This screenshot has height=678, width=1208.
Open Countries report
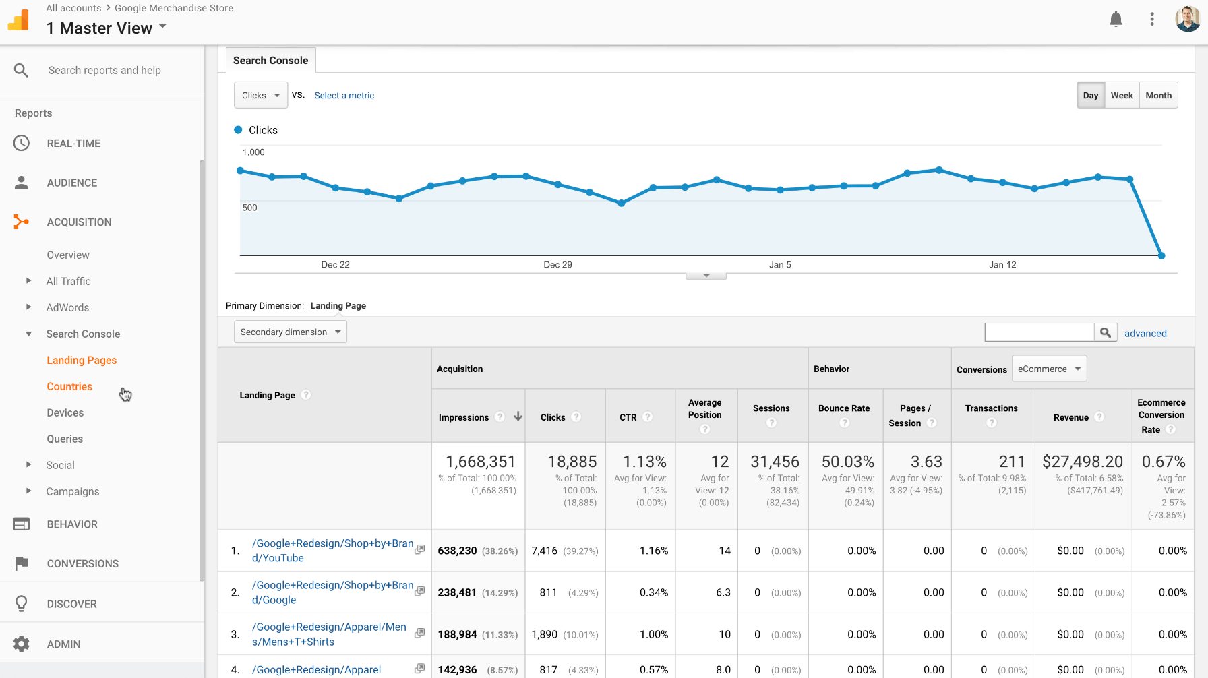(69, 386)
